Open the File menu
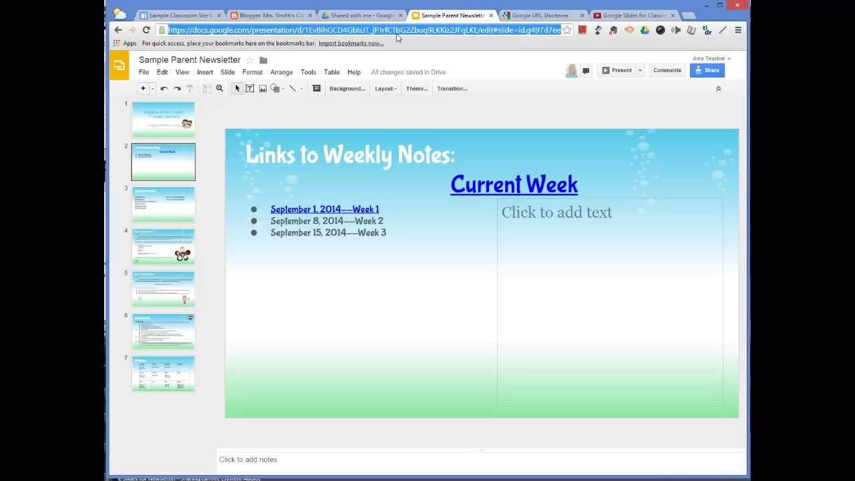 144,72
